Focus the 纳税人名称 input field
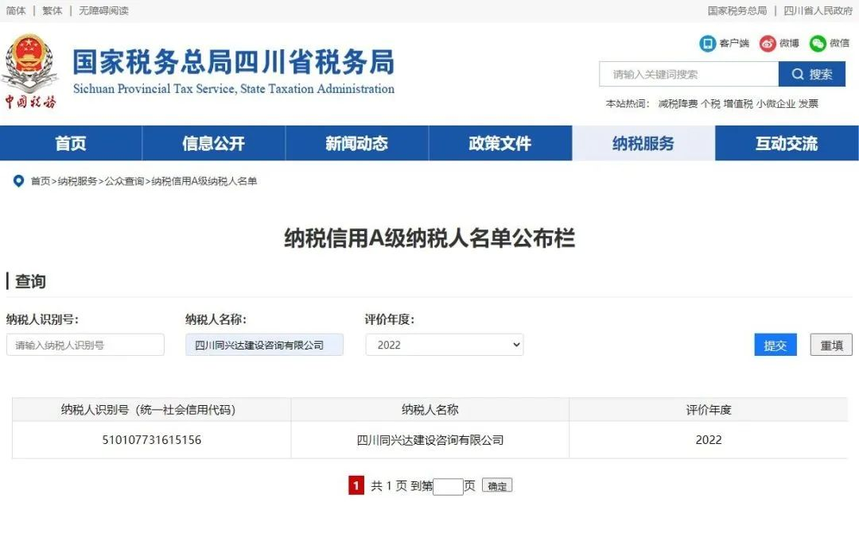Screen dimensions: 859x556 coord(265,345)
